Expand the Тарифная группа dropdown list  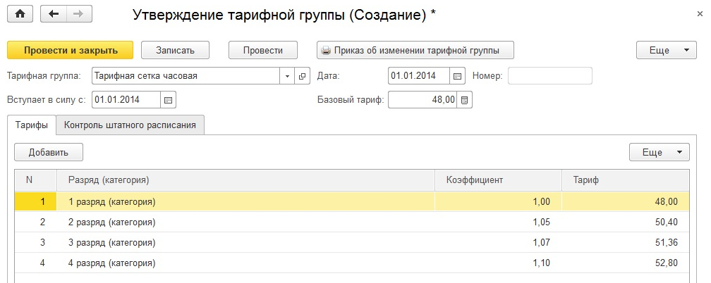288,76
